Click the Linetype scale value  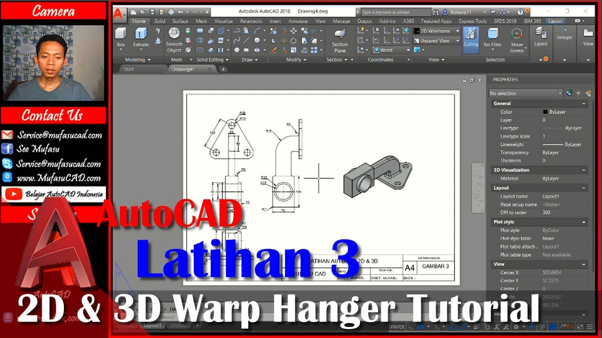click(544, 136)
